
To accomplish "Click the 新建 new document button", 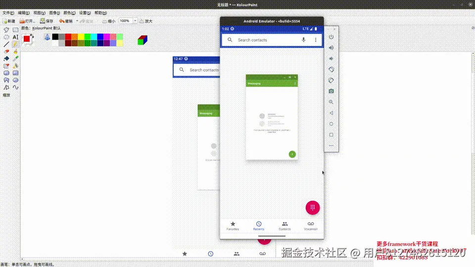I will (9, 21).
